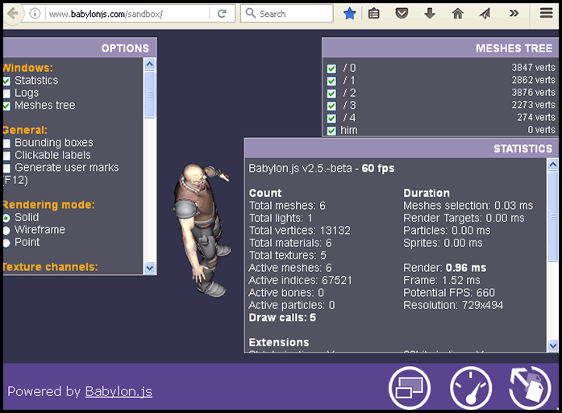Click the "Frame: 1.52 ms" line
The width and height of the screenshot is (562, 413).
point(442,280)
